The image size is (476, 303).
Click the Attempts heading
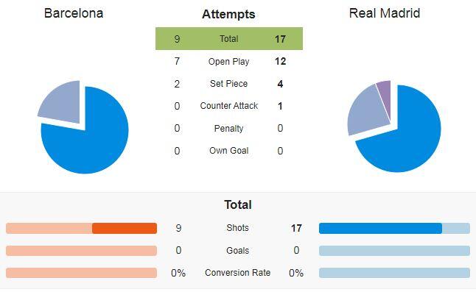pyautogui.click(x=228, y=14)
